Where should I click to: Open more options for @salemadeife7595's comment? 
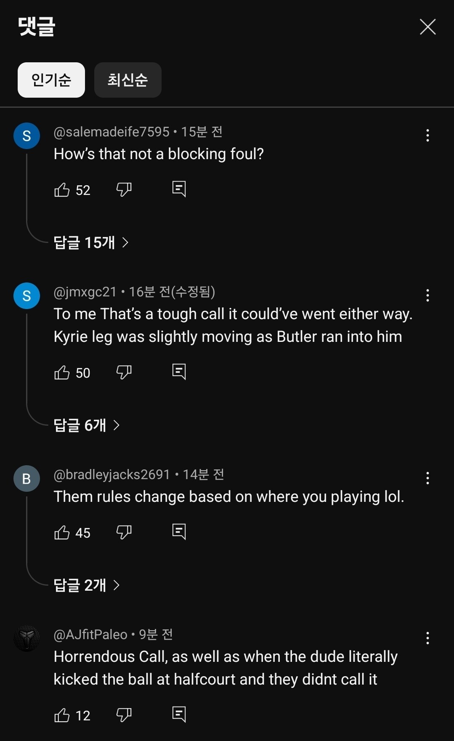(x=427, y=136)
